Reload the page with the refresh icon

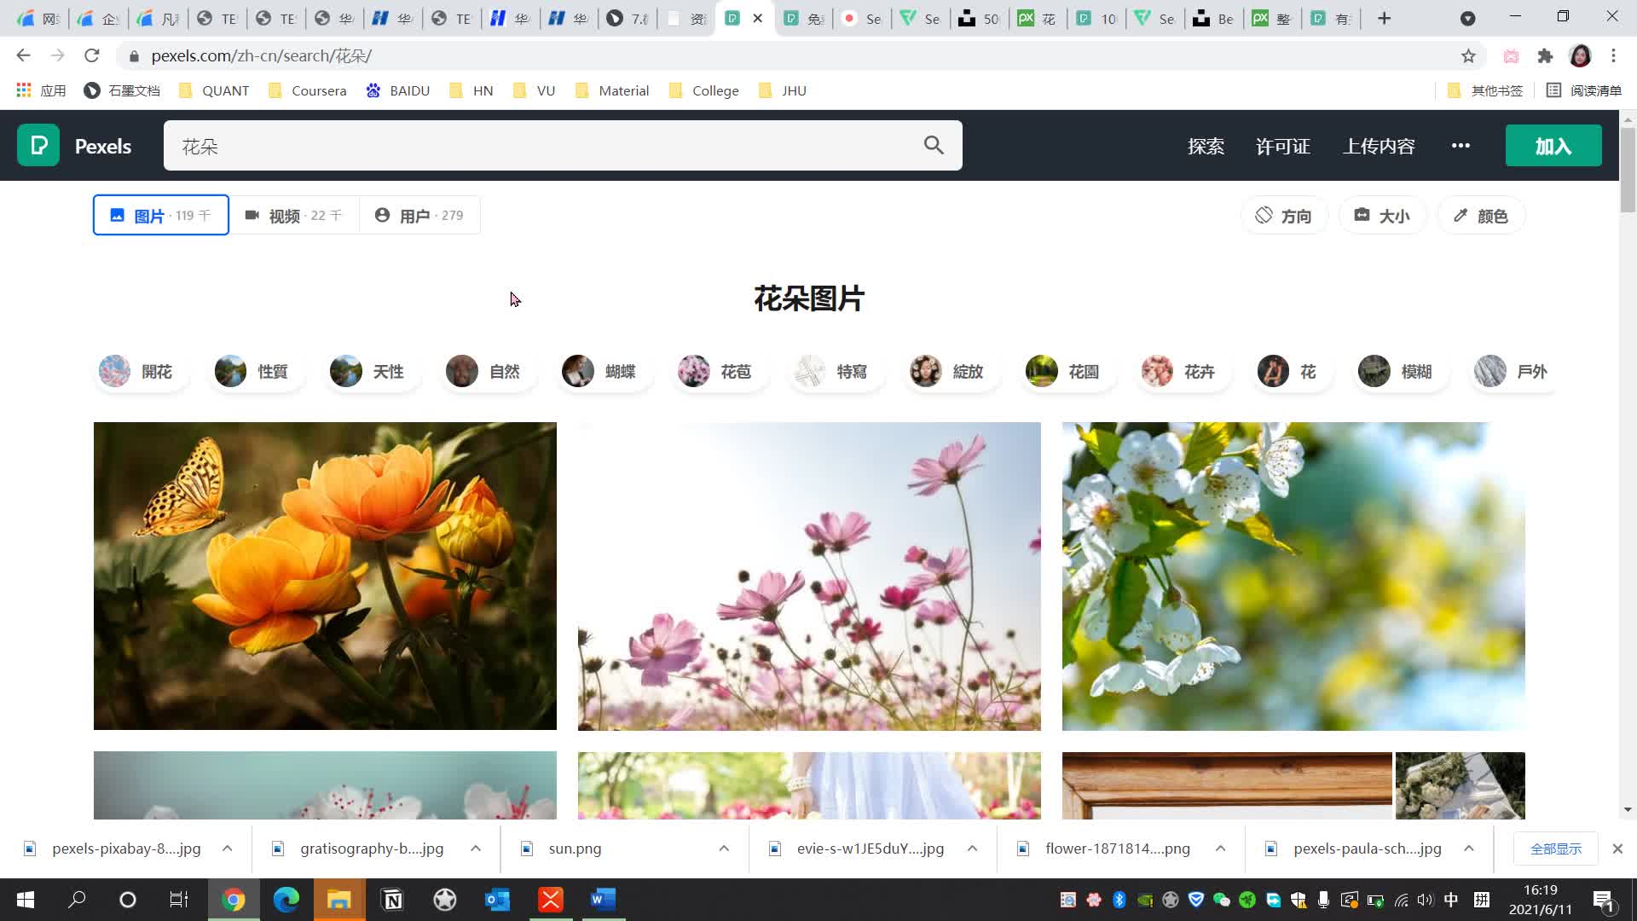tap(92, 55)
